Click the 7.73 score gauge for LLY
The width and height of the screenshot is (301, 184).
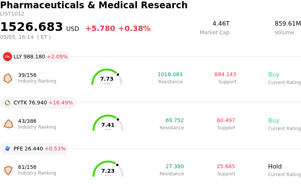point(107,77)
